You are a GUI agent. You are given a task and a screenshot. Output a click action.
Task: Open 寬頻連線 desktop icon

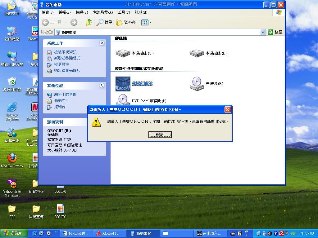pyautogui.click(x=12, y=135)
